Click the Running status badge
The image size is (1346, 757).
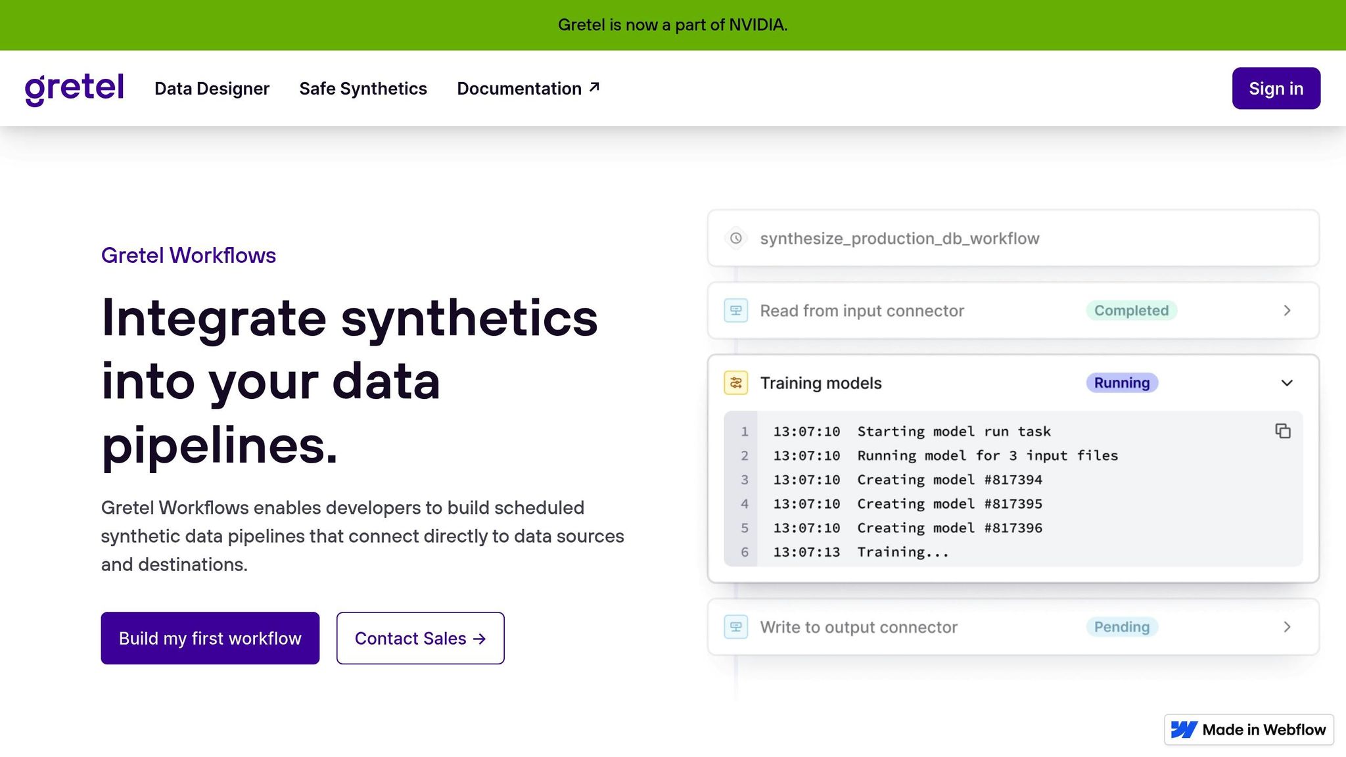(1121, 383)
